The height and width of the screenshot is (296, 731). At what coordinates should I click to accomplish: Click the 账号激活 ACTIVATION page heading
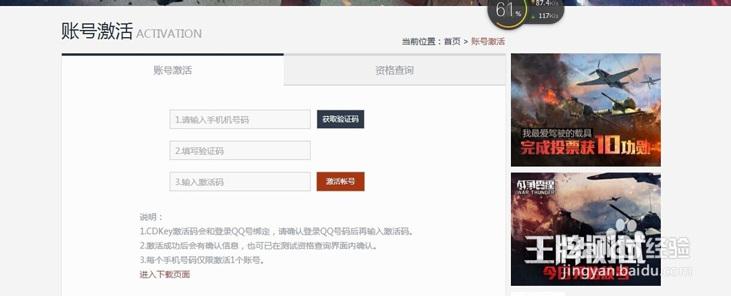pyautogui.click(x=132, y=31)
